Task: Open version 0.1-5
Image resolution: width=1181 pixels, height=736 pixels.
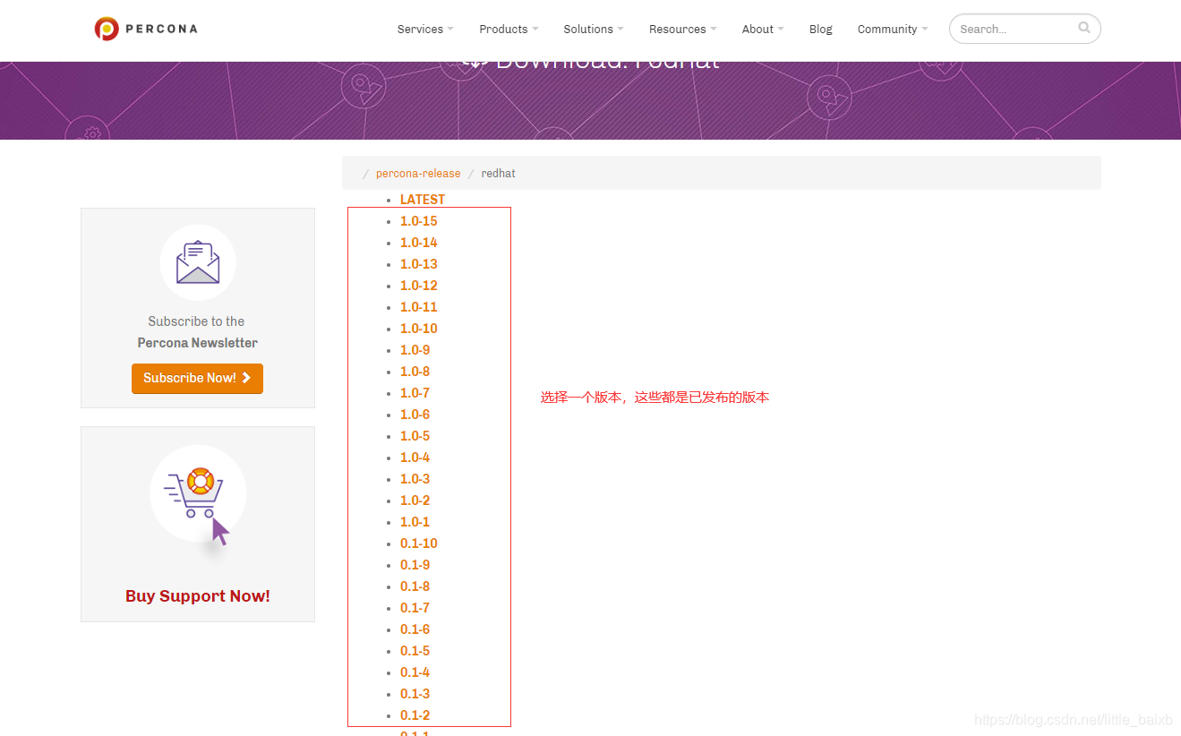Action: point(415,651)
